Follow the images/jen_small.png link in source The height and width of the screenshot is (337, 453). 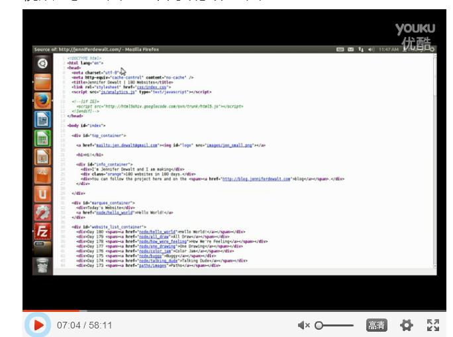tap(230, 145)
